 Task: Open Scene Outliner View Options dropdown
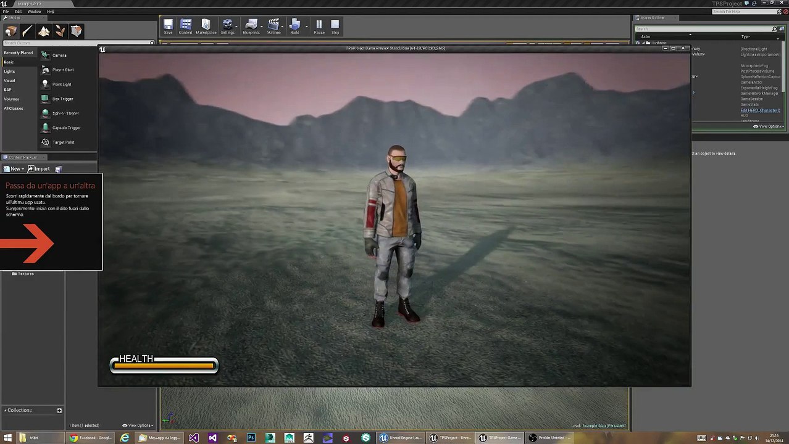tap(769, 126)
